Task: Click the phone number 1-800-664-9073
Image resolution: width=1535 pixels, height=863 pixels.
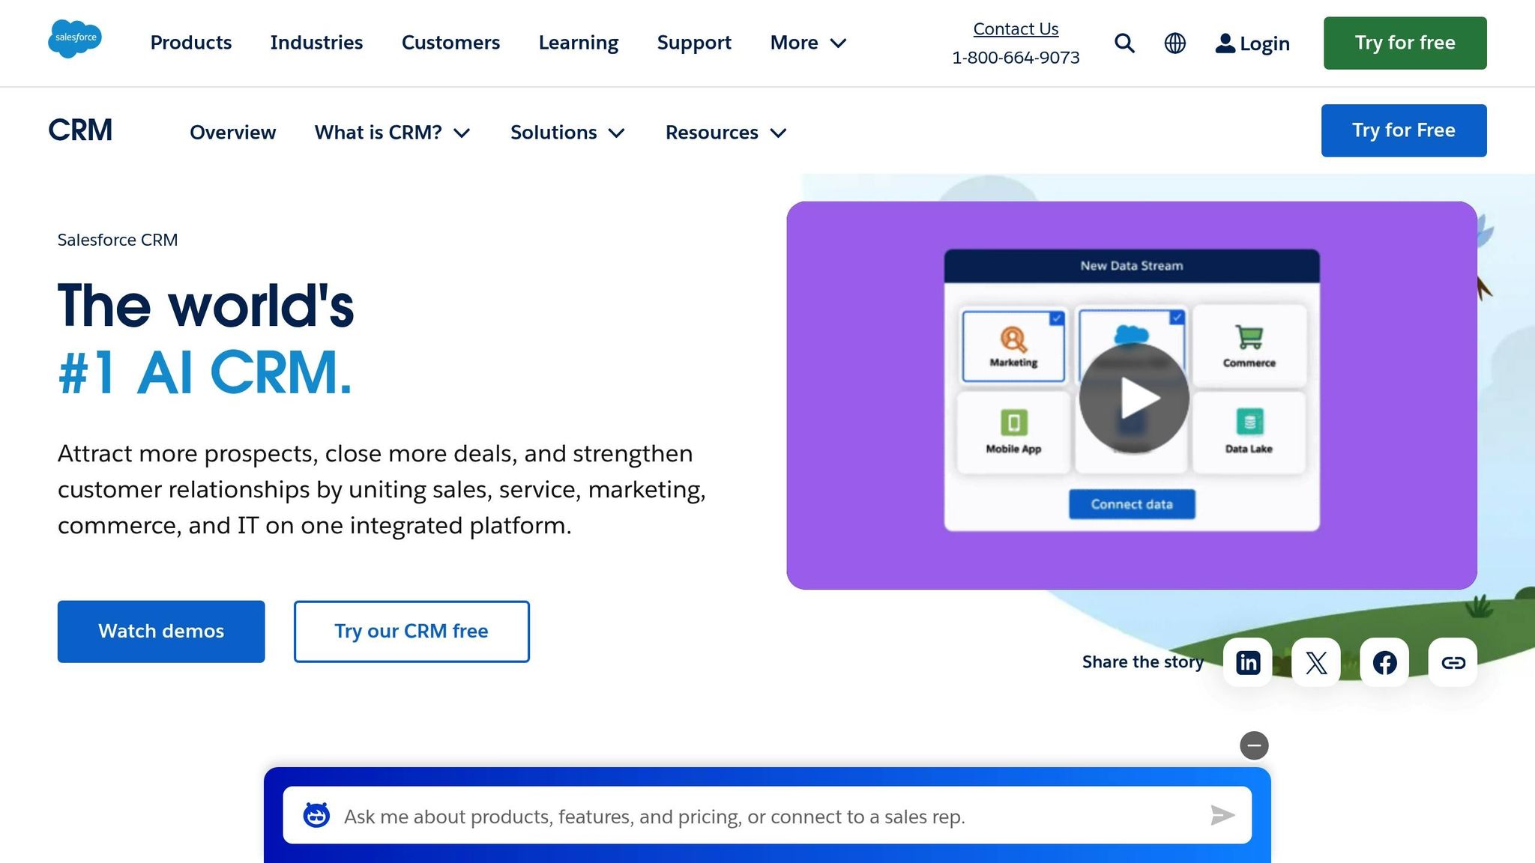Action: pyautogui.click(x=1016, y=58)
